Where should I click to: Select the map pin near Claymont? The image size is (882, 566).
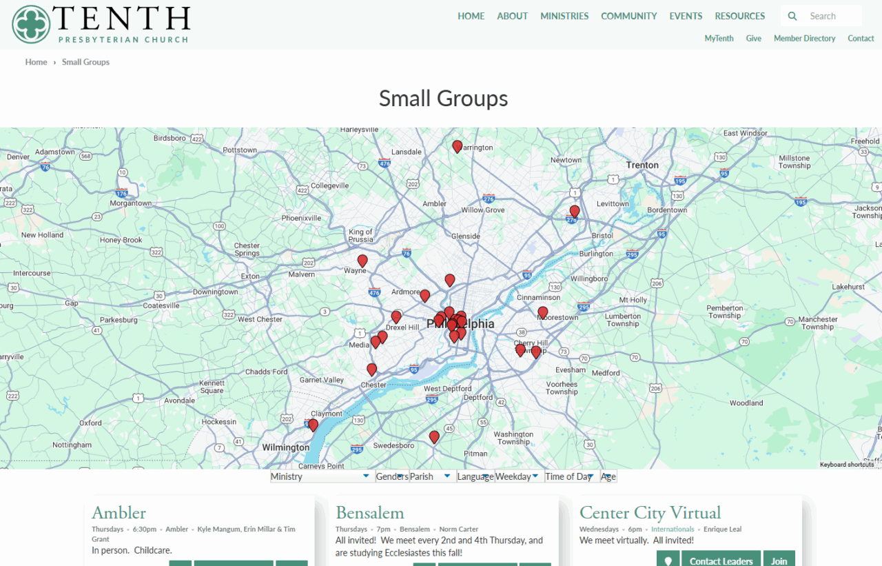coord(313,425)
